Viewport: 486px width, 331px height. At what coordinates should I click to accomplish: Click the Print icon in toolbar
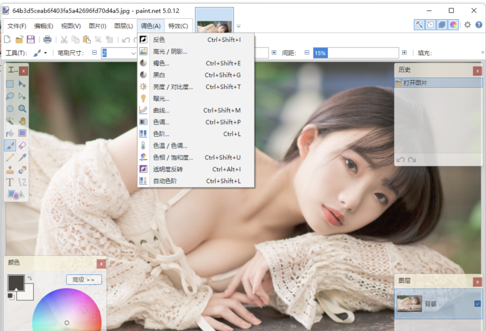tap(47, 40)
